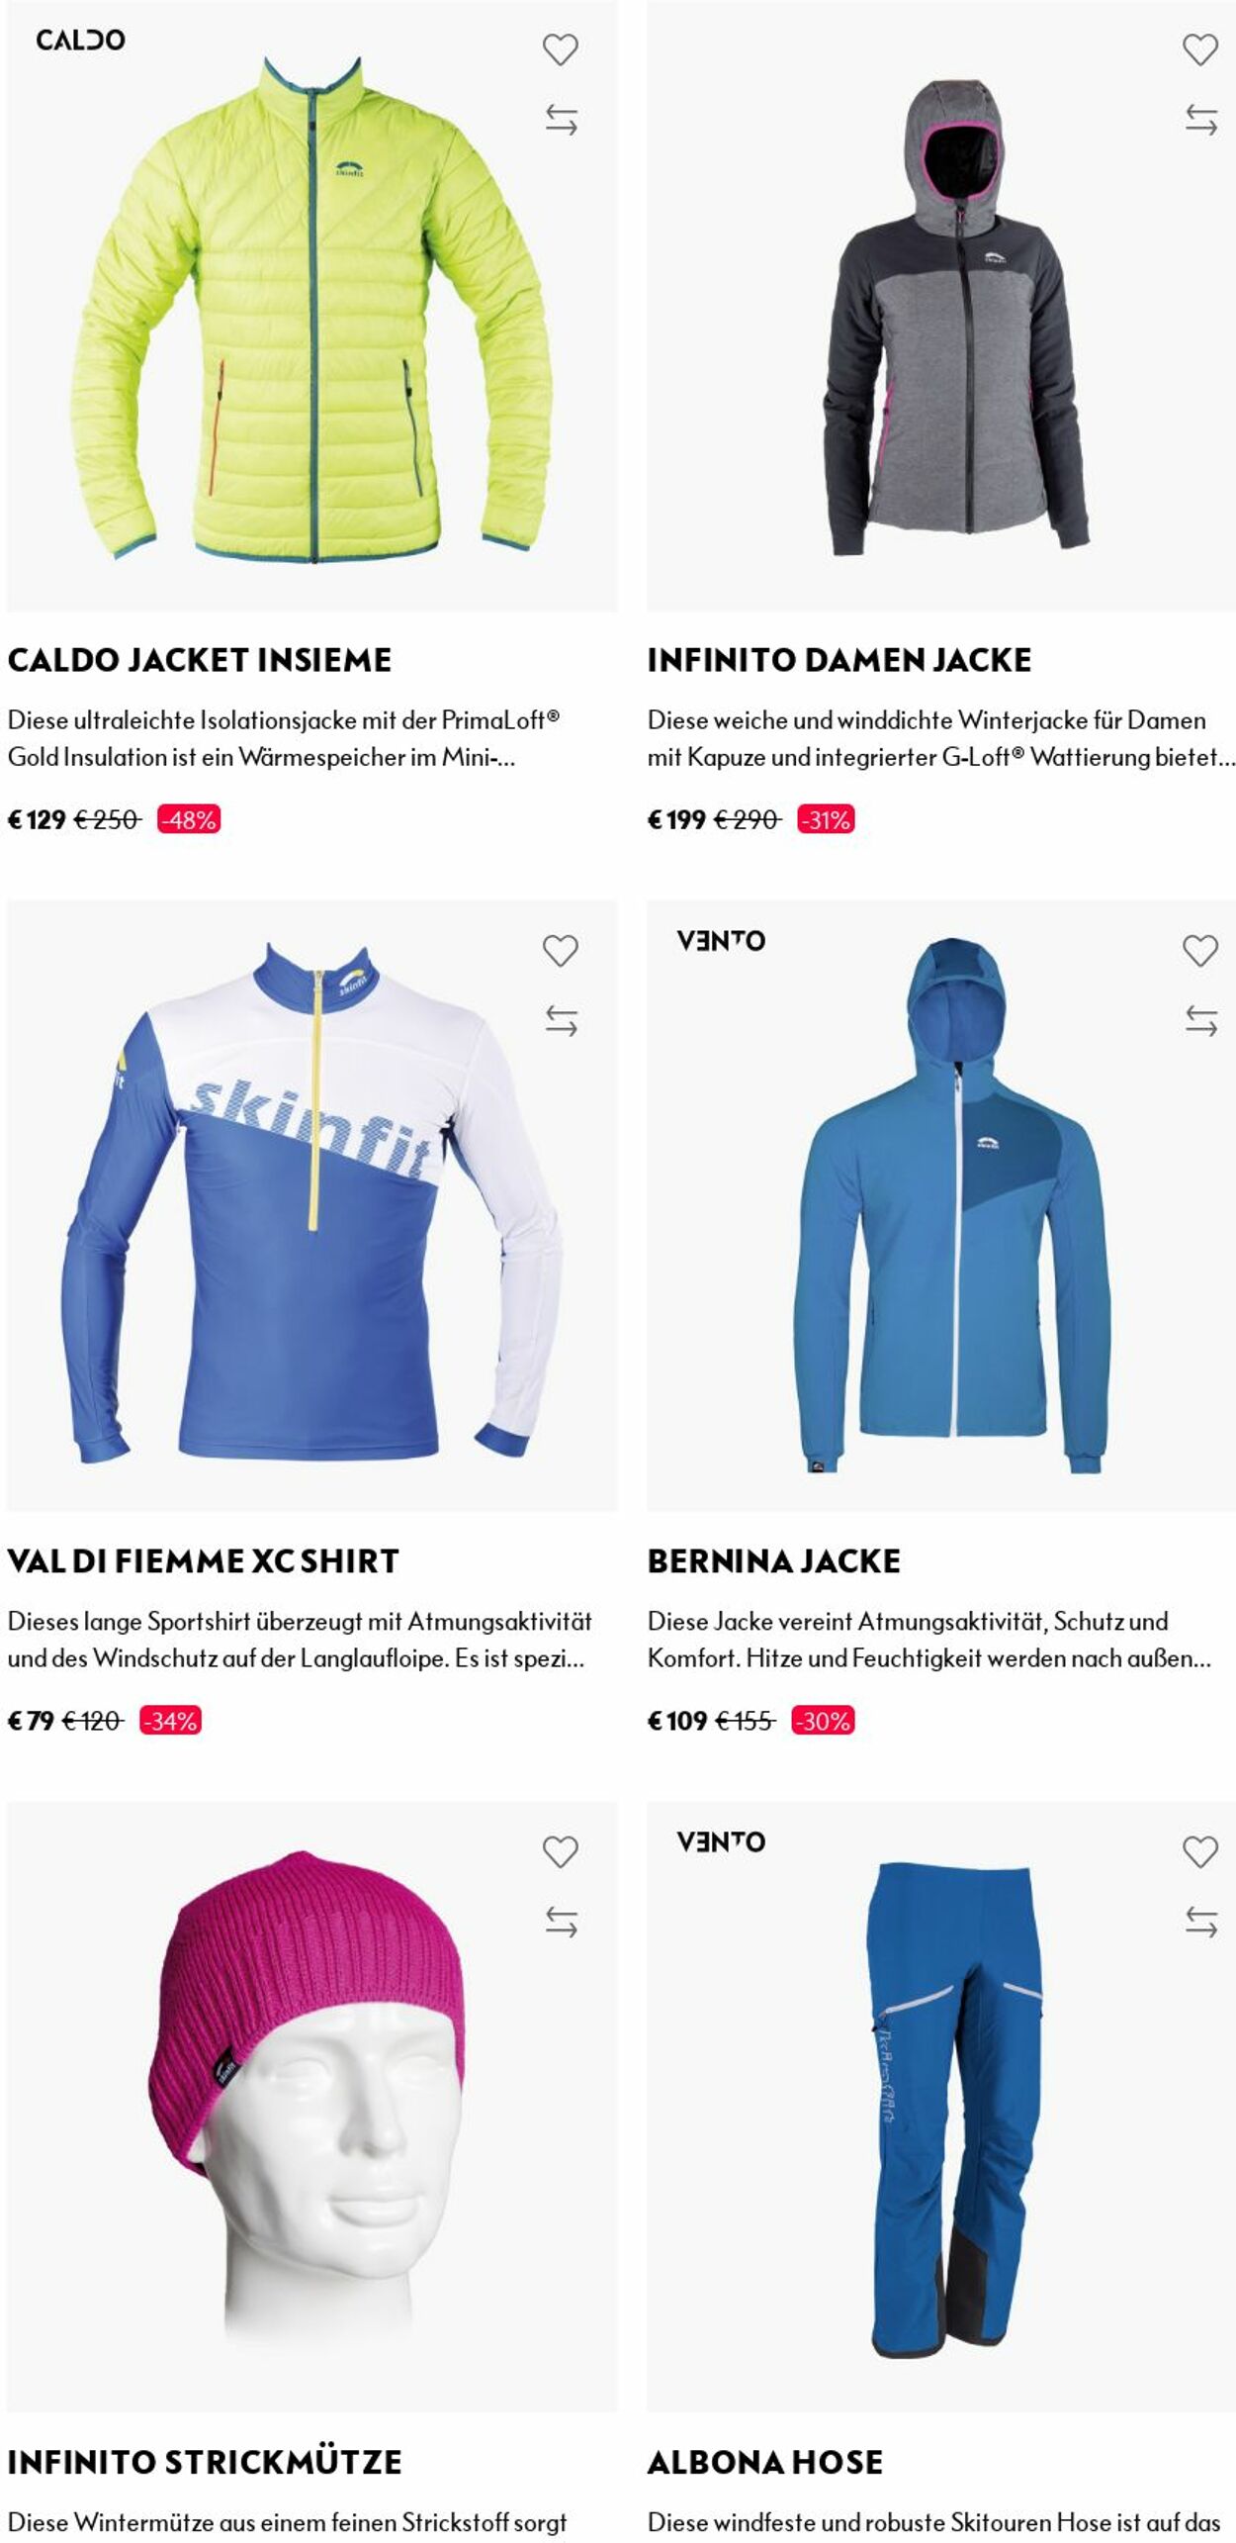This screenshot has width=1236, height=2543.
Task: Open the Bernina Jacke title link
Action: tap(774, 1561)
